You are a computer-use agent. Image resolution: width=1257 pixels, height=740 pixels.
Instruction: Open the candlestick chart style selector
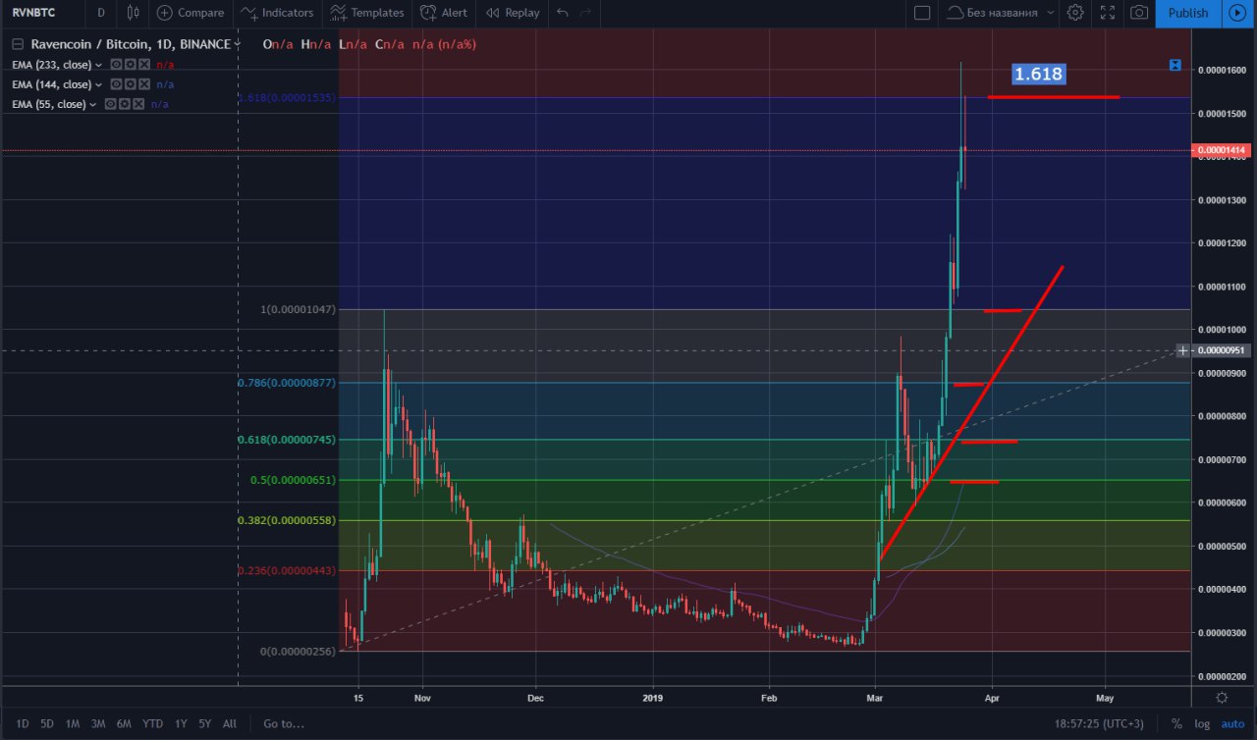(x=133, y=13)
